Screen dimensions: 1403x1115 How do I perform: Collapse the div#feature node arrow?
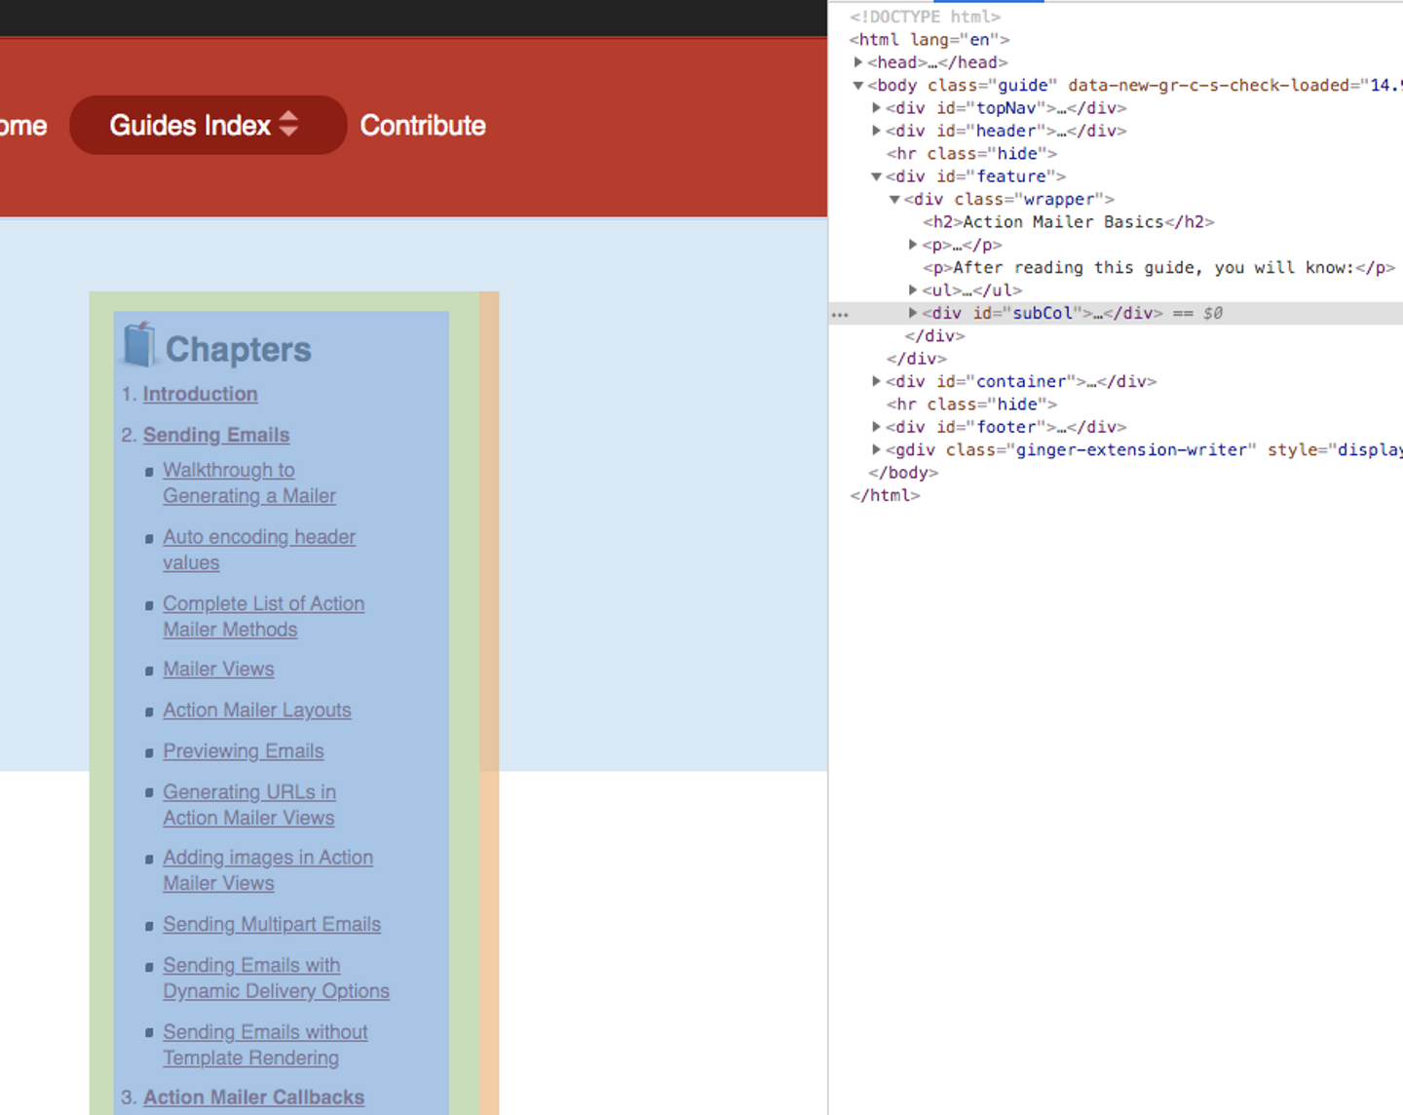click(x=877, y=176)
